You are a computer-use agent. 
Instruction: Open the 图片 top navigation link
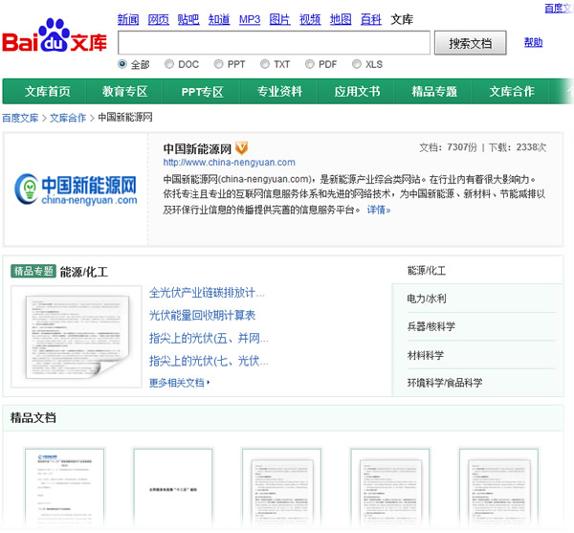click(279, 19)
